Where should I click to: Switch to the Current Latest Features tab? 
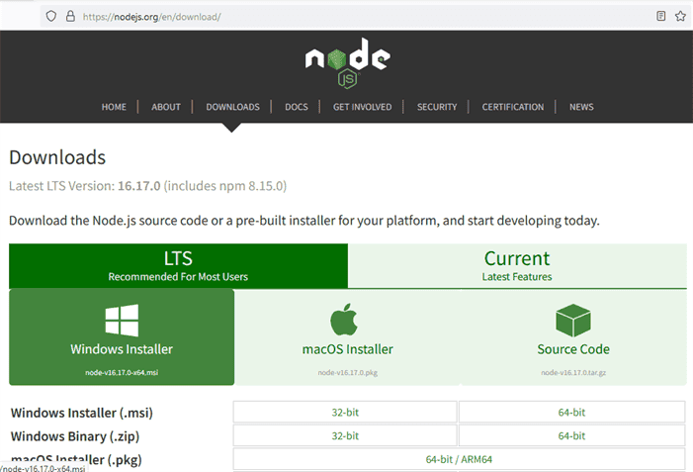[517, 265]
